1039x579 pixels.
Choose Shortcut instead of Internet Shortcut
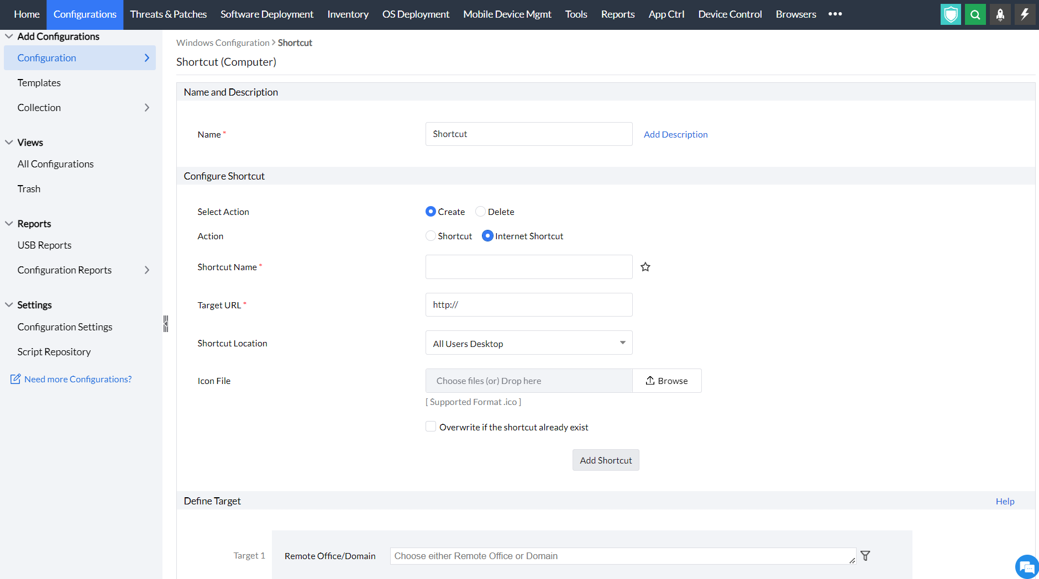(430, 236)
